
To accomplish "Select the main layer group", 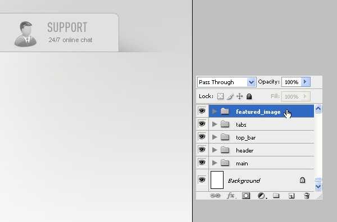I will click(x=261, y=163).
